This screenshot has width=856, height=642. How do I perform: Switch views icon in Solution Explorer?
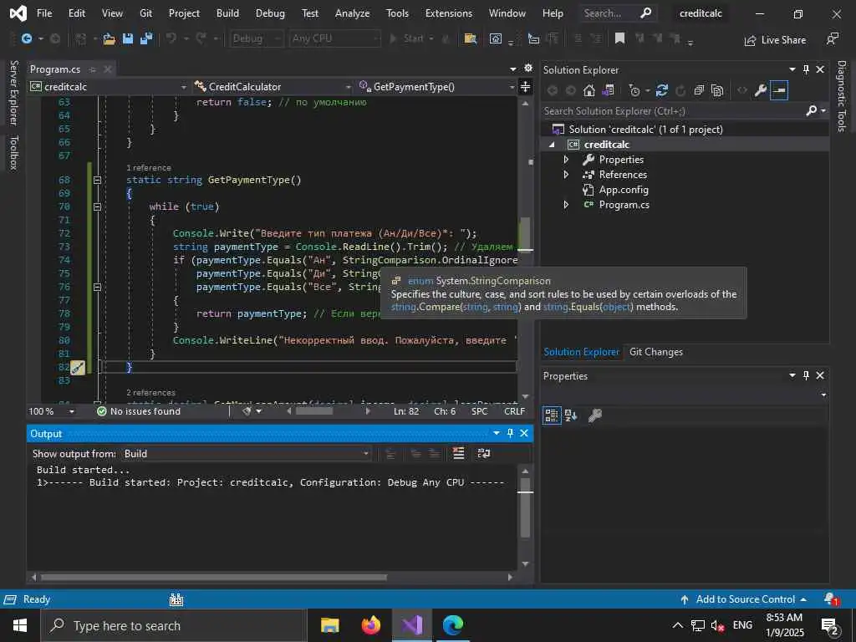pyautogui.click(x=608, y=90)
